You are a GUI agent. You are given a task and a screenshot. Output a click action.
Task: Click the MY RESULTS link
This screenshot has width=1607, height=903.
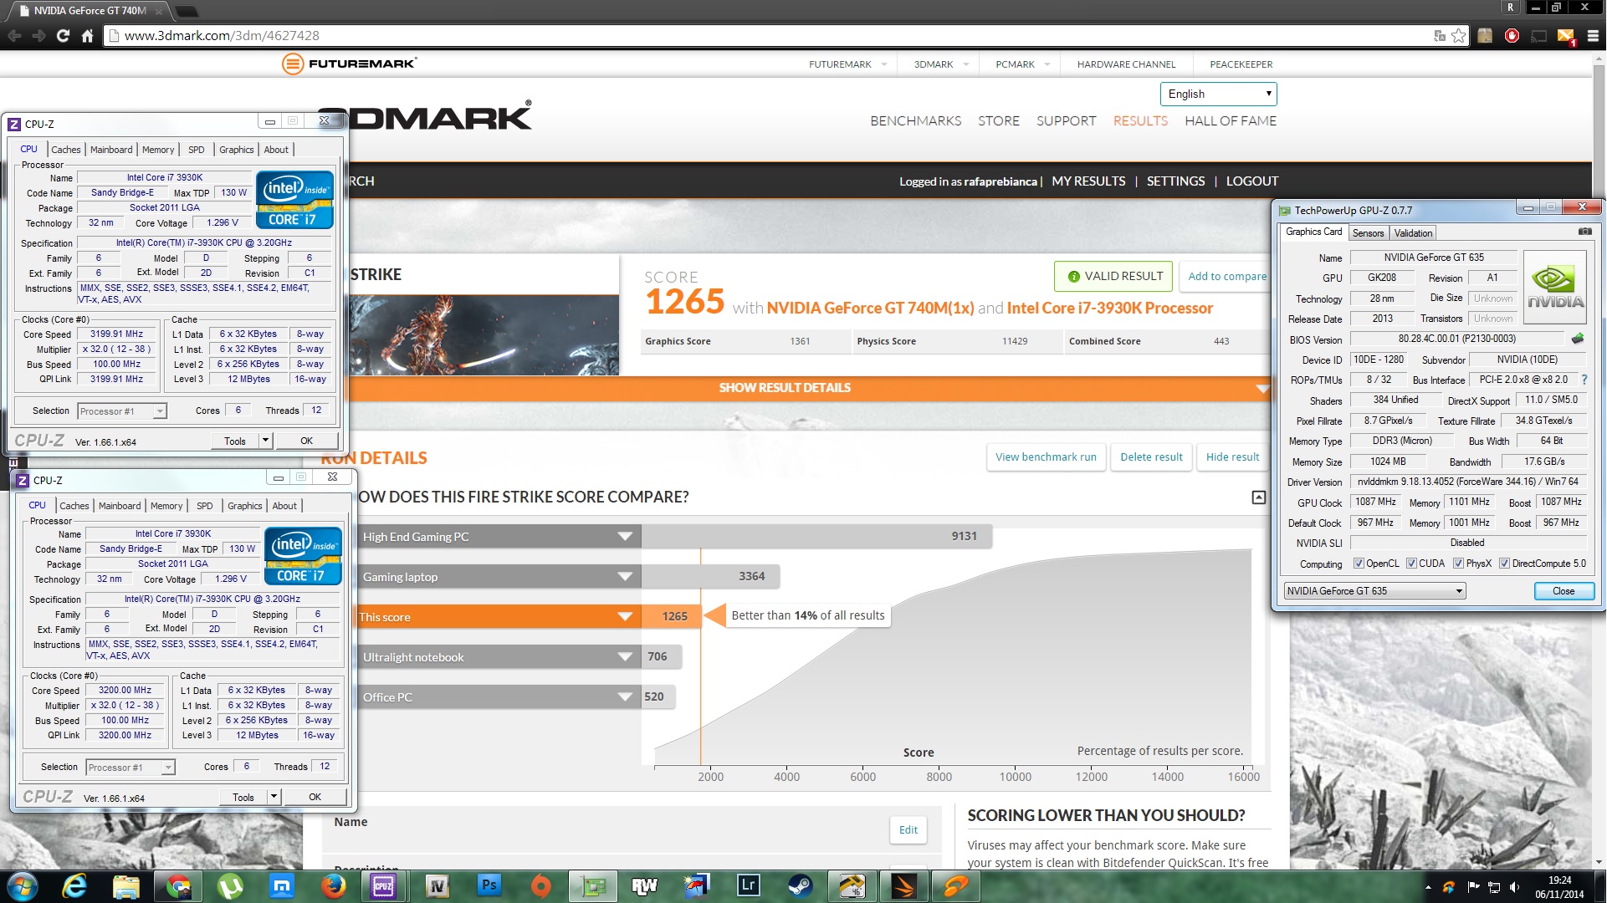tap(1088, 181)
